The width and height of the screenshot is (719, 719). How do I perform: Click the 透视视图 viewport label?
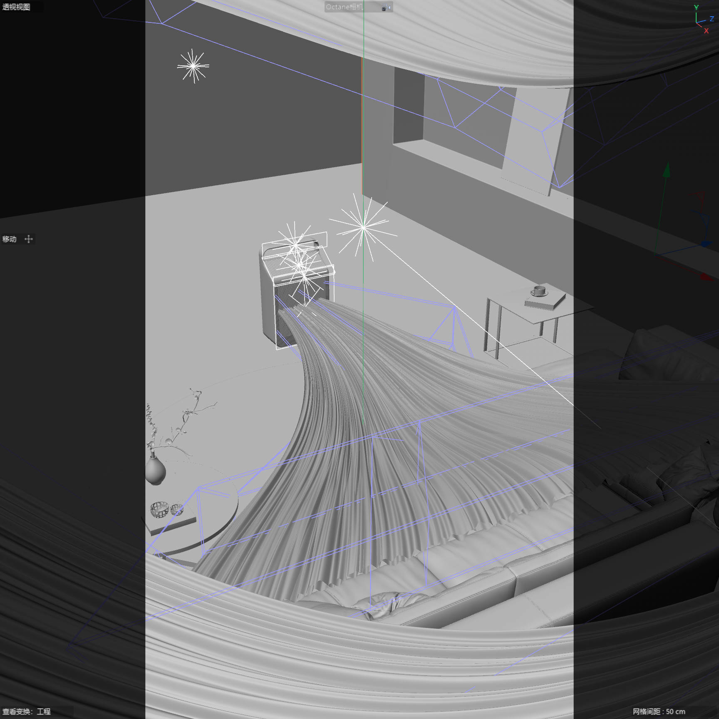click(16, 7)
